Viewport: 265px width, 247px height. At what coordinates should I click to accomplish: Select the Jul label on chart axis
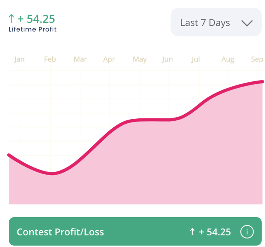tap(196, 59)
